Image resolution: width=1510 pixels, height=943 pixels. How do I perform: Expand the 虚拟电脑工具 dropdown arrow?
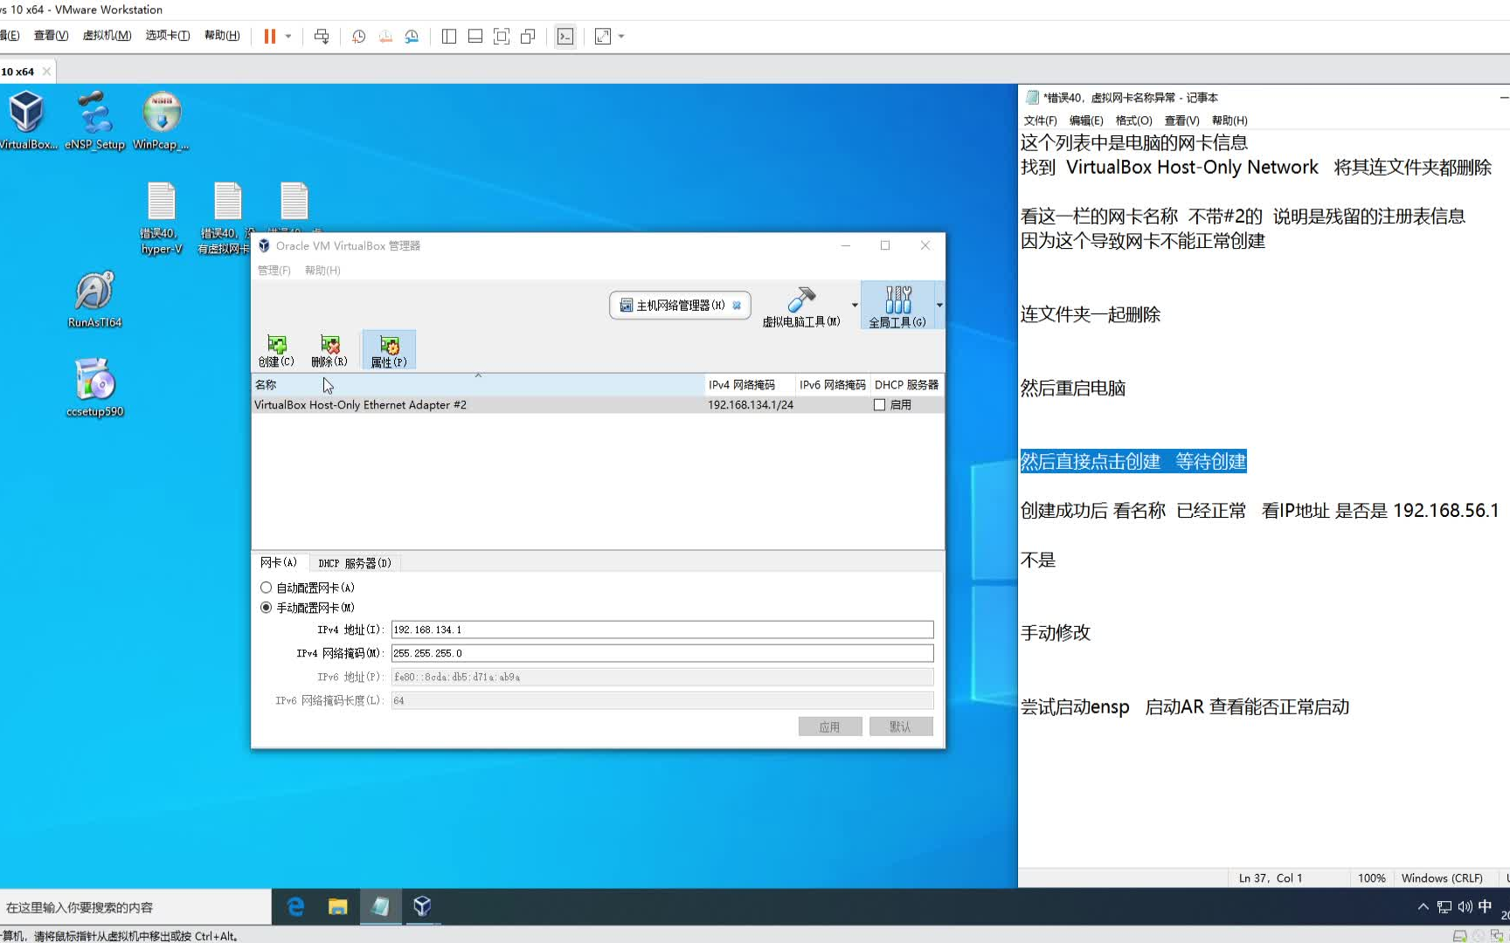coord(854,306)
